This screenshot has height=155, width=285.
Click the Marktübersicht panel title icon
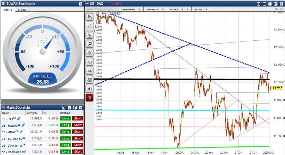click(3, 108)
